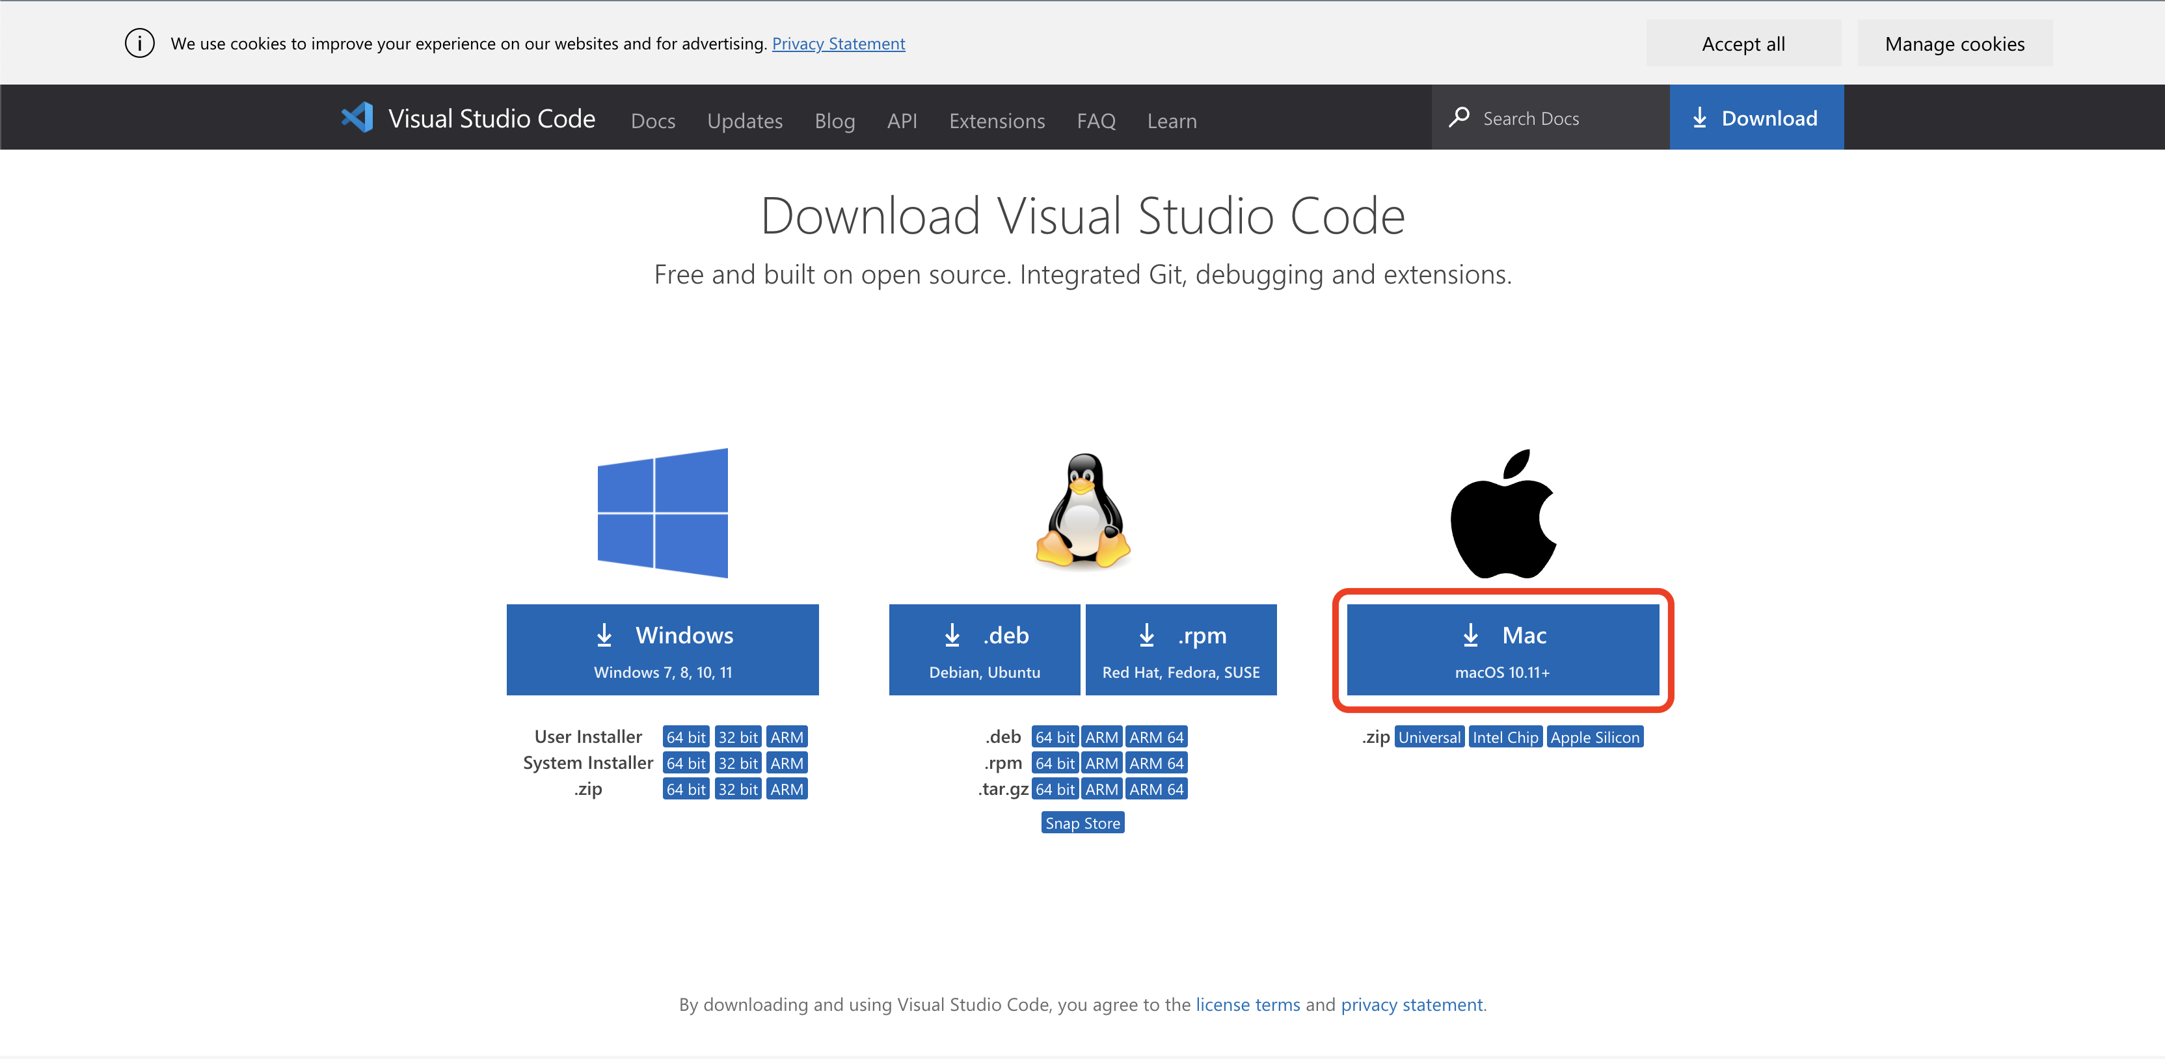The image size is (2165, 1059).
Task: Download the Mac installer
Action: pos(1503,650)
